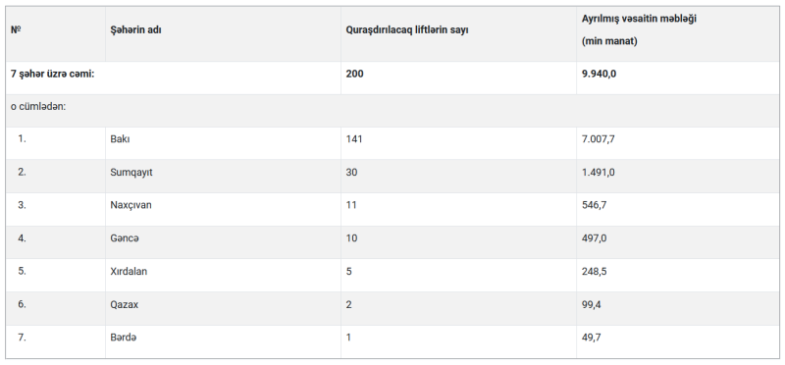The image size is (785, 365).
Task: Click Naxçıvan's amount 546,7
Action: [x=595, y=205]
